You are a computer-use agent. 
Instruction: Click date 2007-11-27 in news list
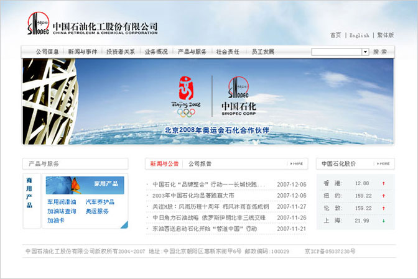pos(292,206)
